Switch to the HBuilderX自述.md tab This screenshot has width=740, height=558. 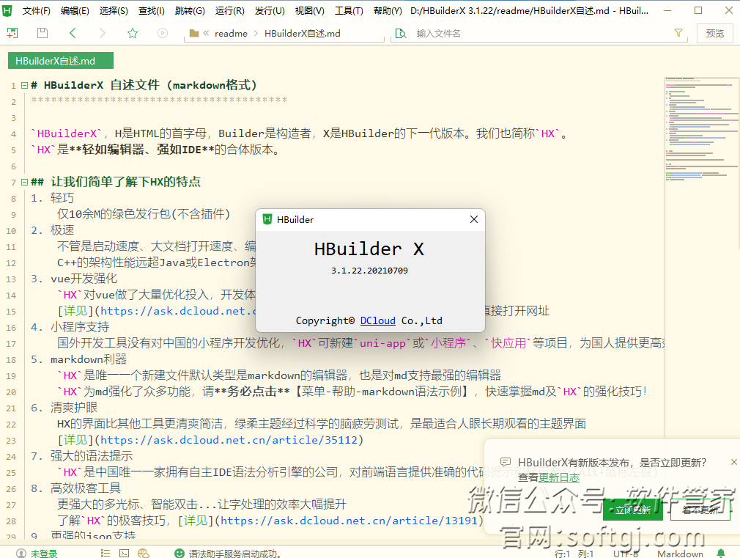coord(60,60)
